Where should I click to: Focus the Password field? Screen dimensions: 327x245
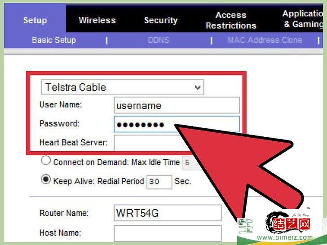tap(177, 124)
